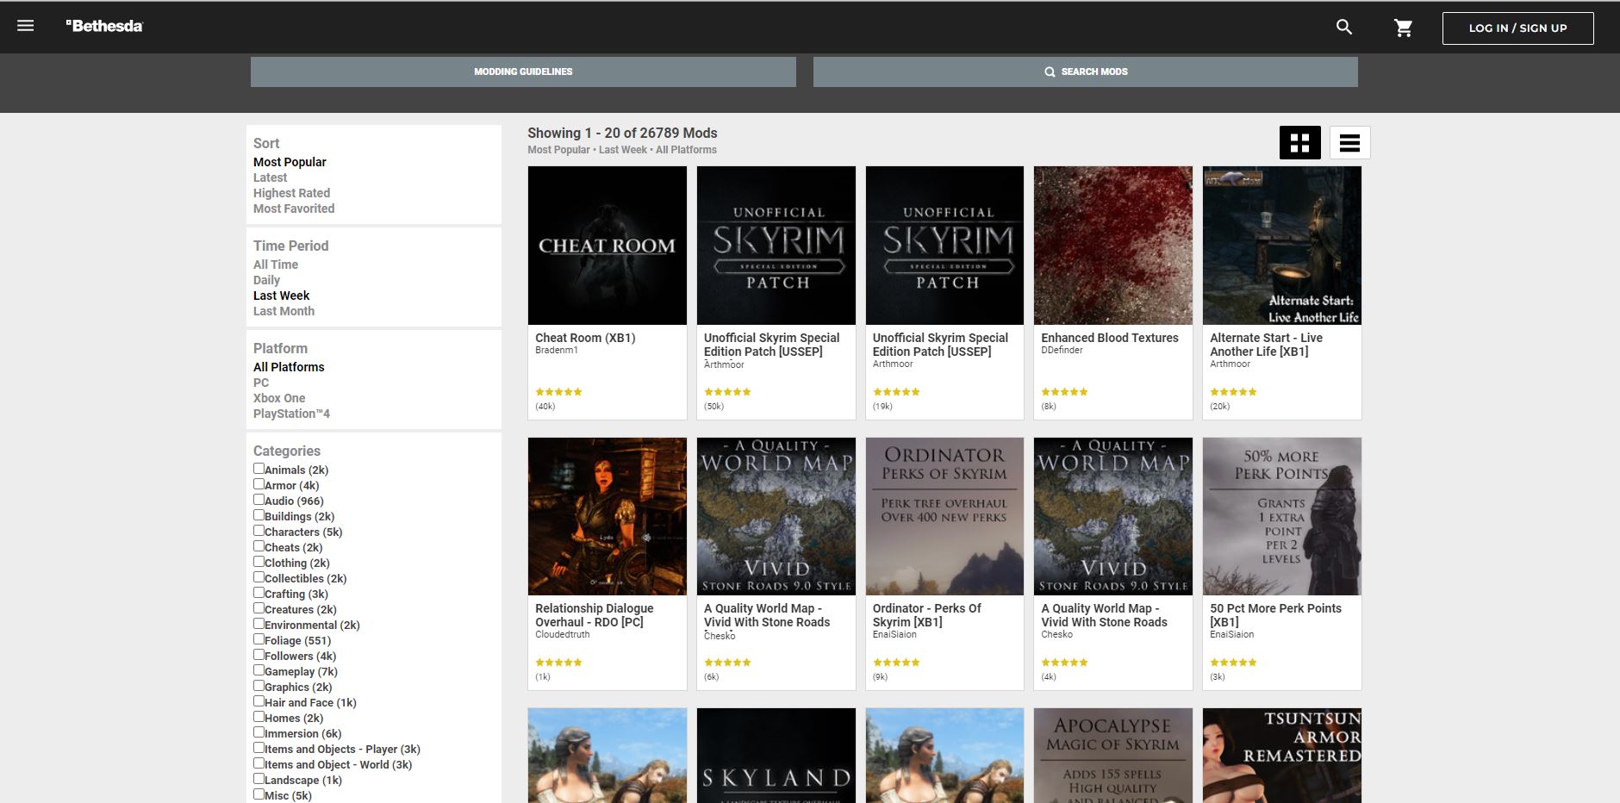Open site search magnifier icon
This screenshot has width=1620, height=803.
[1344, 27]
